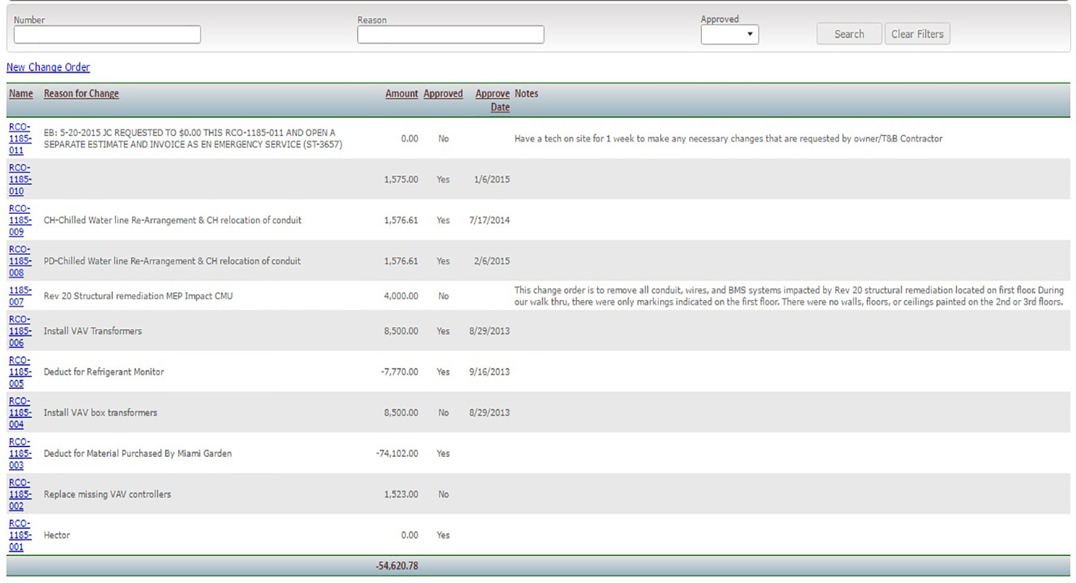This screenshot has height=583, width=1076.
Task: Open RCO-1185-005 Refrigerant Monitor deduct
Action: click(19, 372)
